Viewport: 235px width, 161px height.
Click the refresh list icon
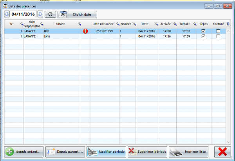coord(50,14)
